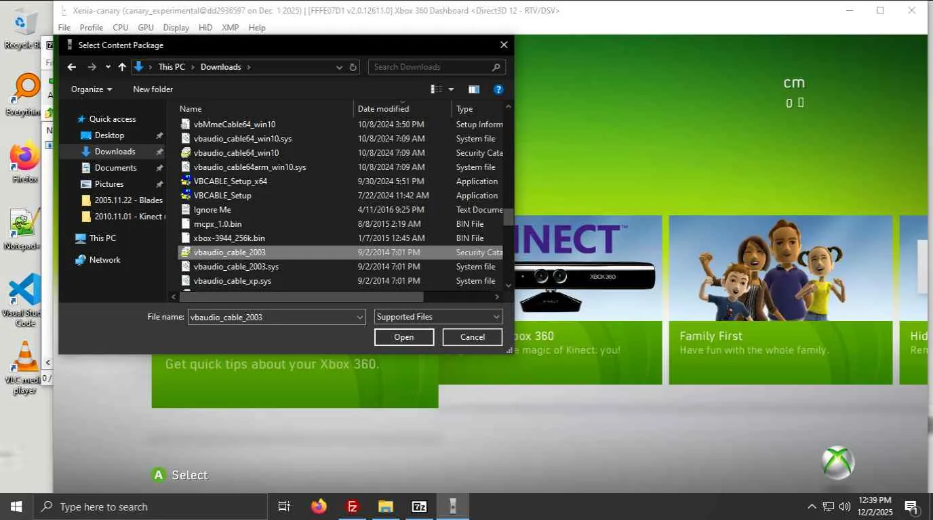
Task: Expand the chevron after Downloads in address bar
Action: [249, 67]
